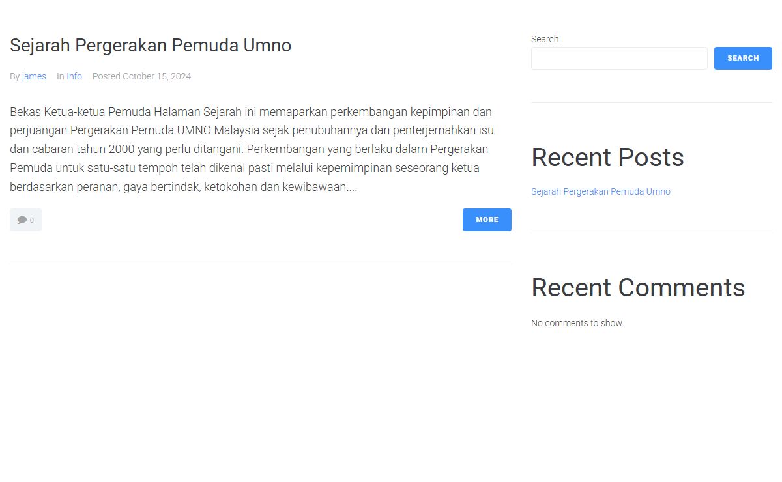This screenshot has width=782, height=482.
Task: Click the Recent Comments heading
Action: tap(638, 288)
